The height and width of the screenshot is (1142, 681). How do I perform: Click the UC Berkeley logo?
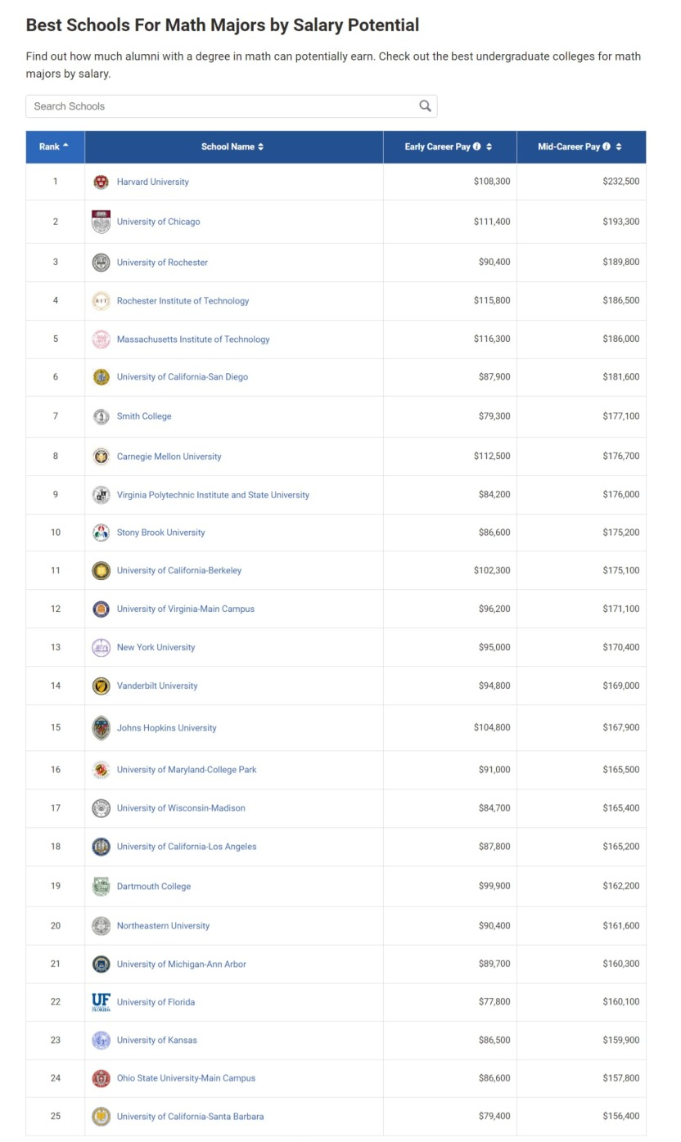101,571
